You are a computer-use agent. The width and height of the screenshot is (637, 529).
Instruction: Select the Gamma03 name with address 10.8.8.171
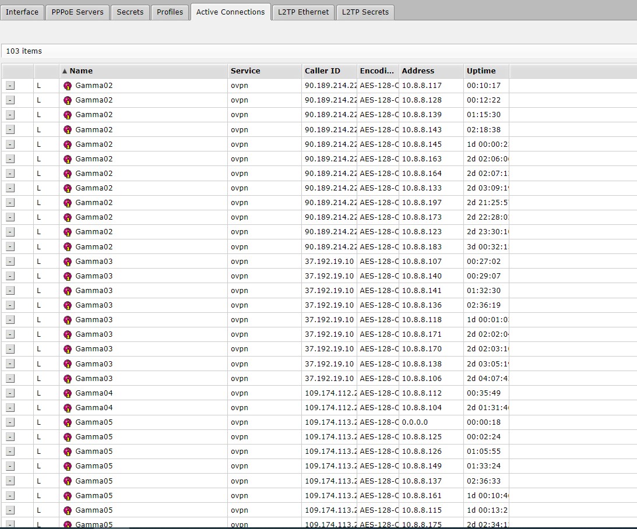(x=94, y=334)
